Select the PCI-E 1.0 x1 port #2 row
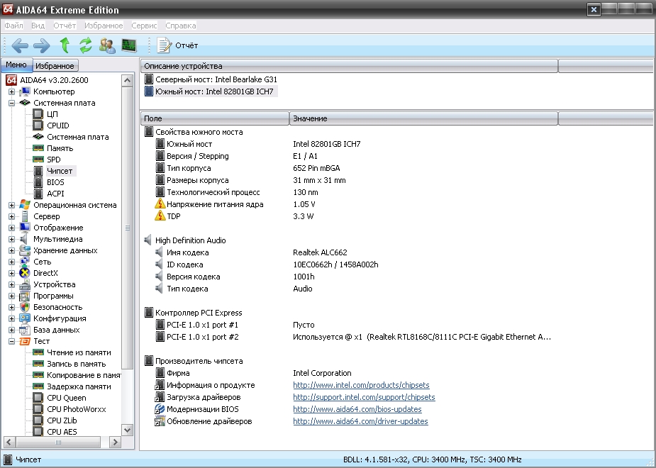The image size is (656, 468). point(353,337)
